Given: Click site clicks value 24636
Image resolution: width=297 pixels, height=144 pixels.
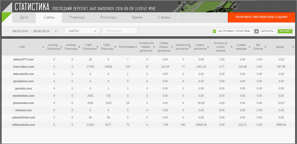Looking at the screenshot, I should tap(108, 67).
